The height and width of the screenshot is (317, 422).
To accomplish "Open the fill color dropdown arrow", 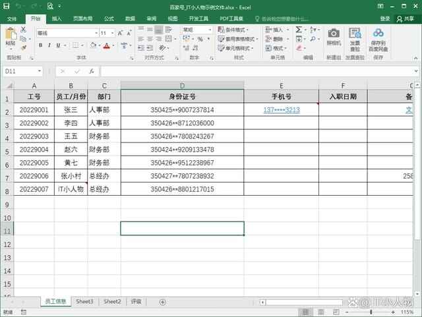I will pyautogui.click(x=100, y=45).
